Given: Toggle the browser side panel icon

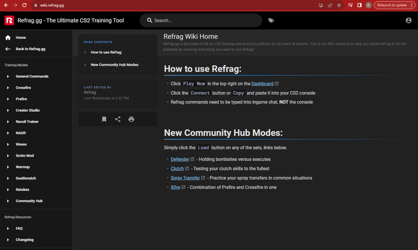Looking at the screenshot, I should [359, 5].
